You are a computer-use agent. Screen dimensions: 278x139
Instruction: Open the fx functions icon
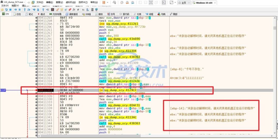(x=74, y=10)
